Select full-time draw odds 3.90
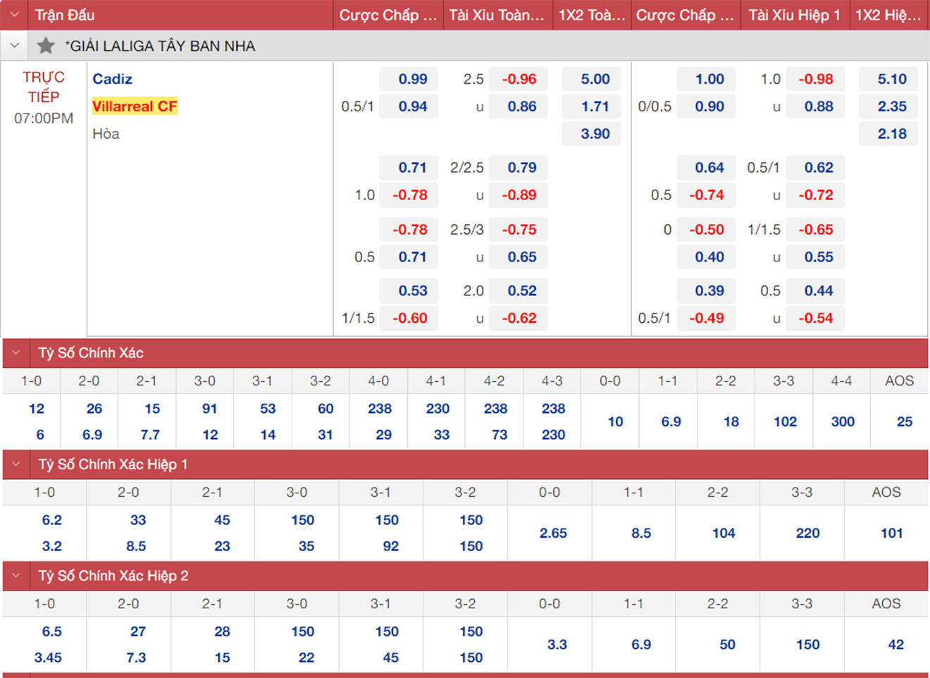930x678 pixels. tap(594, 134)
